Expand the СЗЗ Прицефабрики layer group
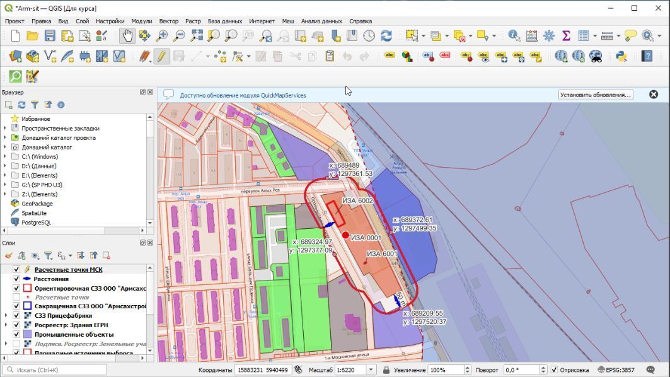Screen dimensions: 670x377 6,315
